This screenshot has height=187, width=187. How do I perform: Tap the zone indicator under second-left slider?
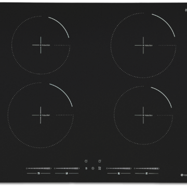pos(66,173)
